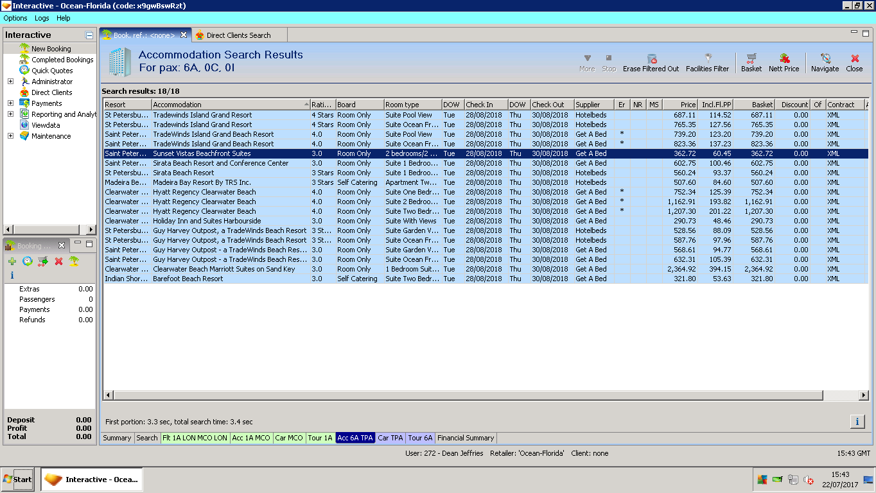Viewport: 876px width, 493px height.
Task: Expand the Administrator tree node
Action: point(10,82)
